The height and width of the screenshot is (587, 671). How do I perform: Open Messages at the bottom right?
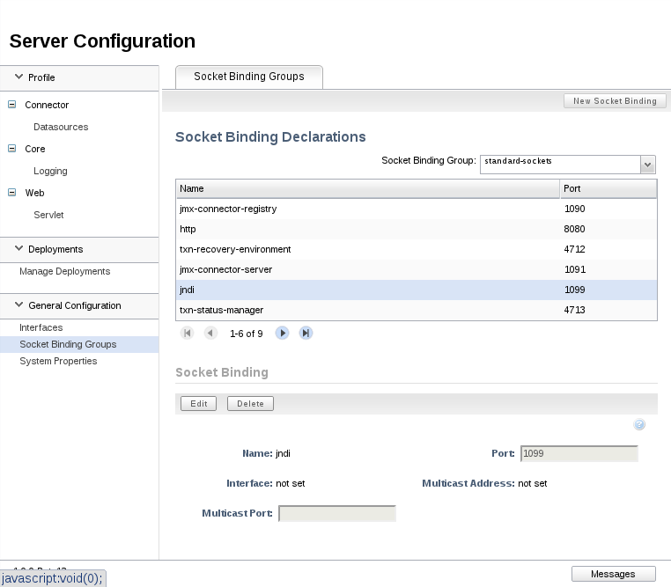[x=613, y=574]
